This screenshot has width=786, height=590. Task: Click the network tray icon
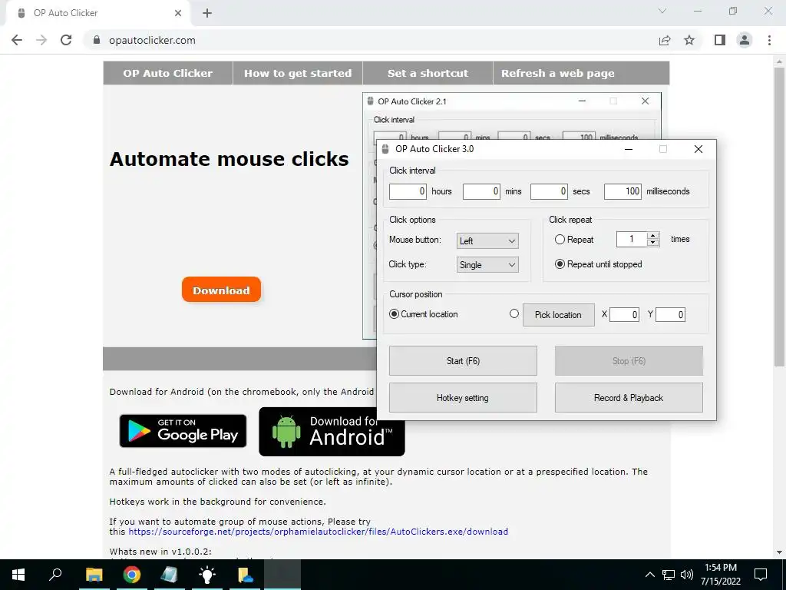[669, 575]
